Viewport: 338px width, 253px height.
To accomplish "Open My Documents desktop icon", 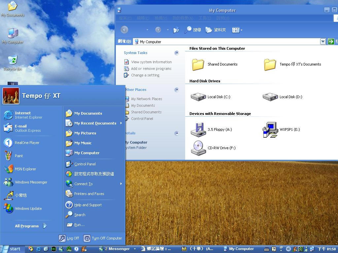I will point(13,9).
